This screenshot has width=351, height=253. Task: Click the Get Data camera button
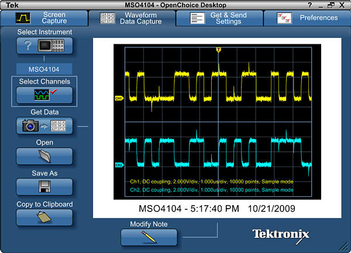pos(44,126)
